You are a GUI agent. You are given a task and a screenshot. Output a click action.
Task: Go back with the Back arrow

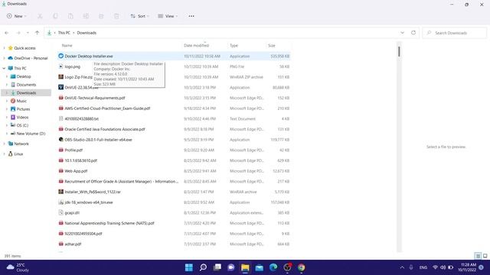click(7, 33)
